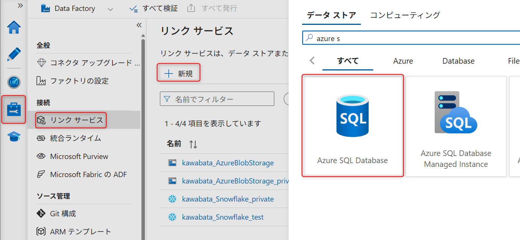Go to the Home hub icon

point(14,27)
